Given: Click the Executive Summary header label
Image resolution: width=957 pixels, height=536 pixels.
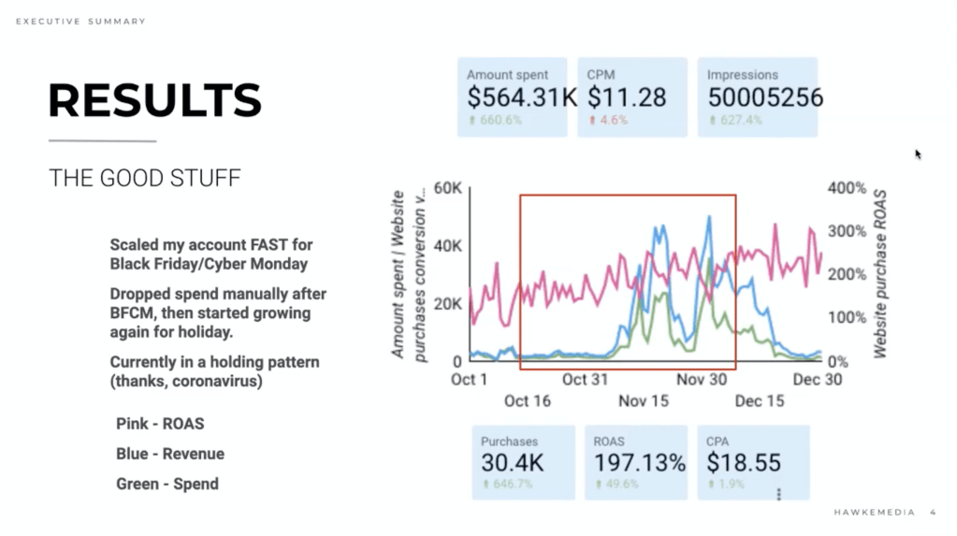Looking at the screenshot, I should [81, 22].
